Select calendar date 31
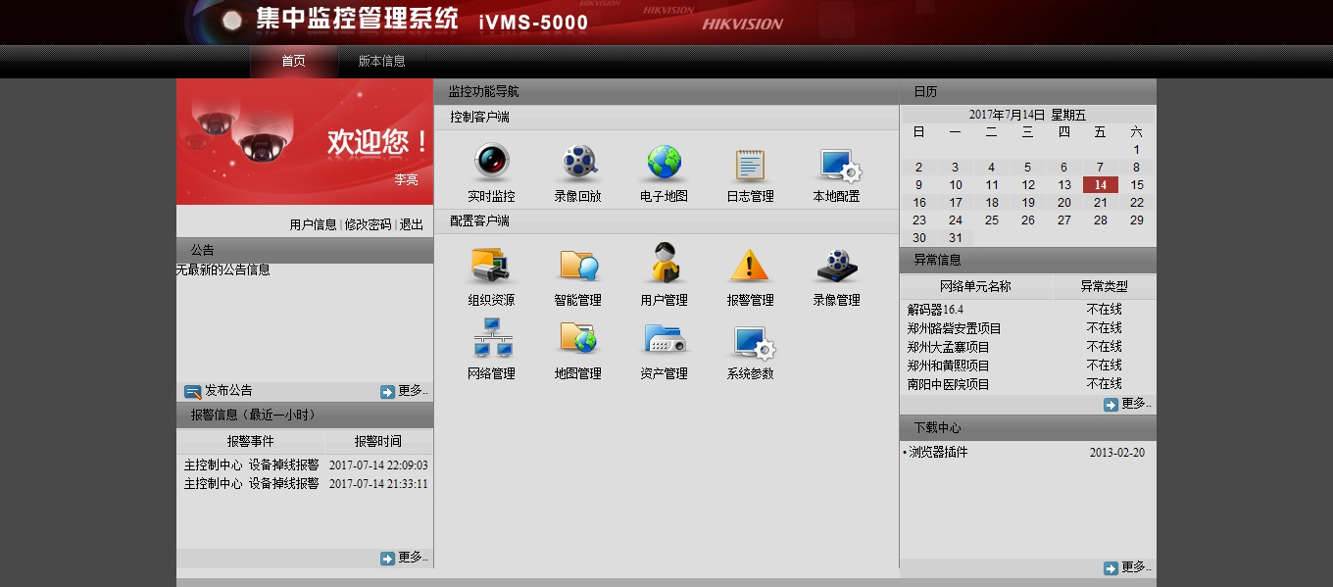Viewport: 1333px width, 587px height. 956,238
